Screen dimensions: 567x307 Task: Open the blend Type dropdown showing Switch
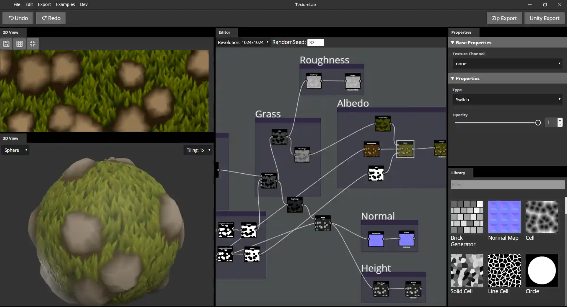pyautogui.click(x=507, y=99)
